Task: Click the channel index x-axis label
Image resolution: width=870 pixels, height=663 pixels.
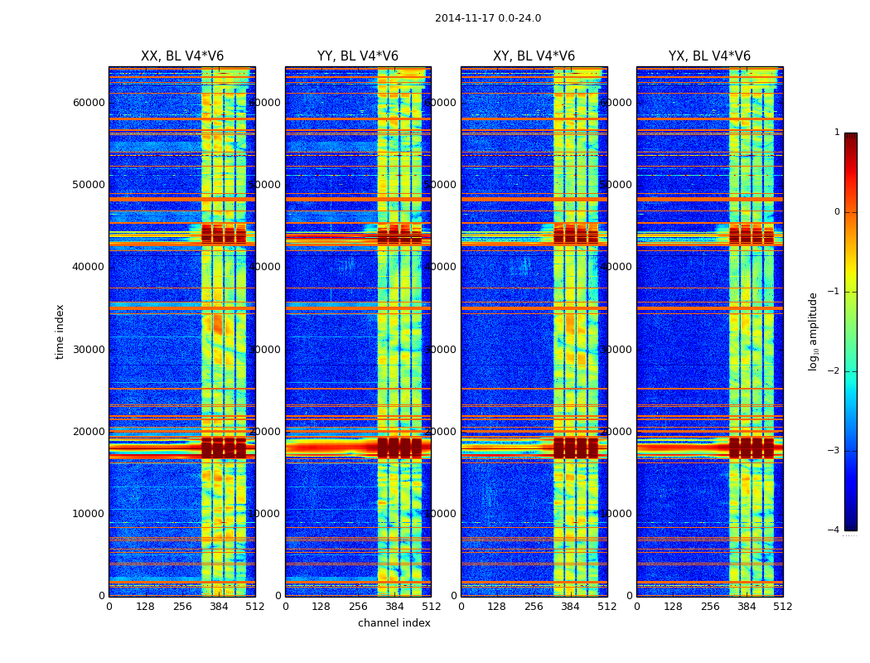Action: [x=394, y=623]
